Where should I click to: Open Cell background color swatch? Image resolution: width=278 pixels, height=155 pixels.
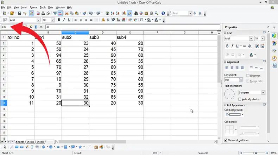(x=235, y=115)
